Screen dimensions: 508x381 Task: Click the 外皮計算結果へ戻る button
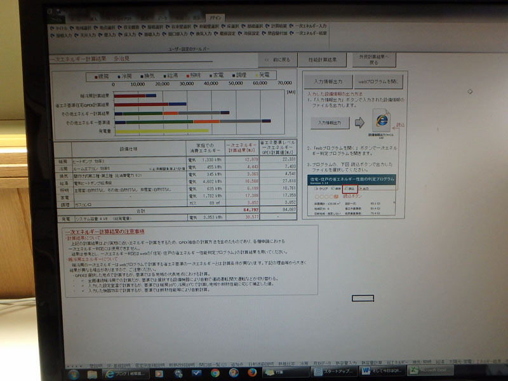pos(374,60)
